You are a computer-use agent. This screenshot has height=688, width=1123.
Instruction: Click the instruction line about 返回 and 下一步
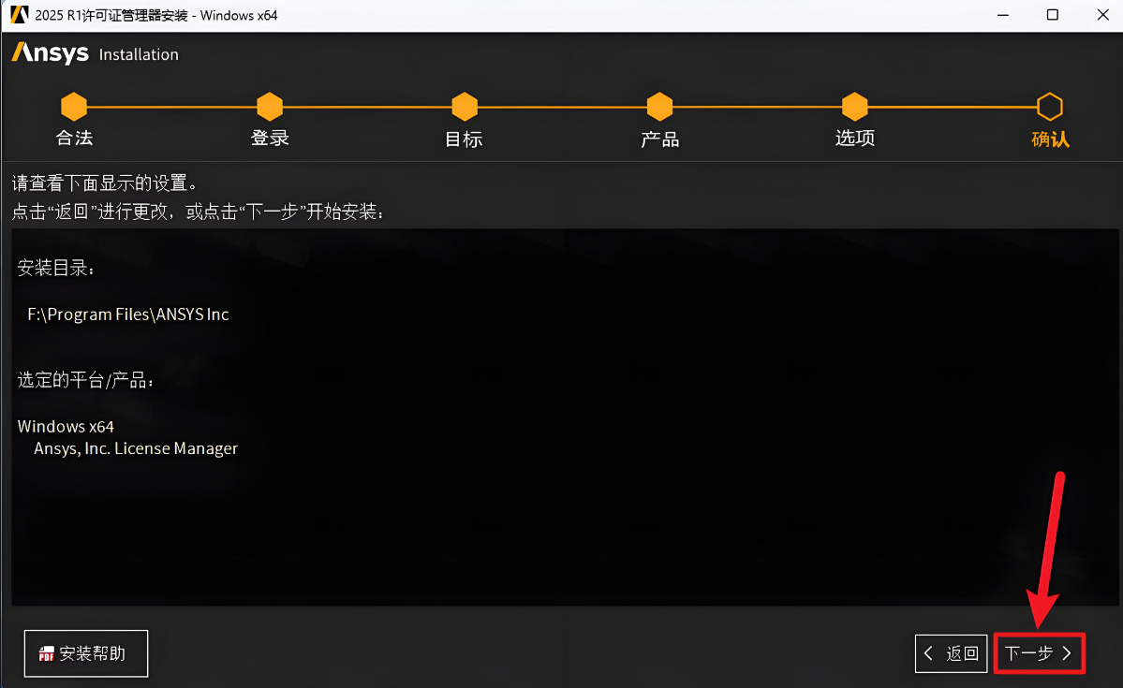198,212
